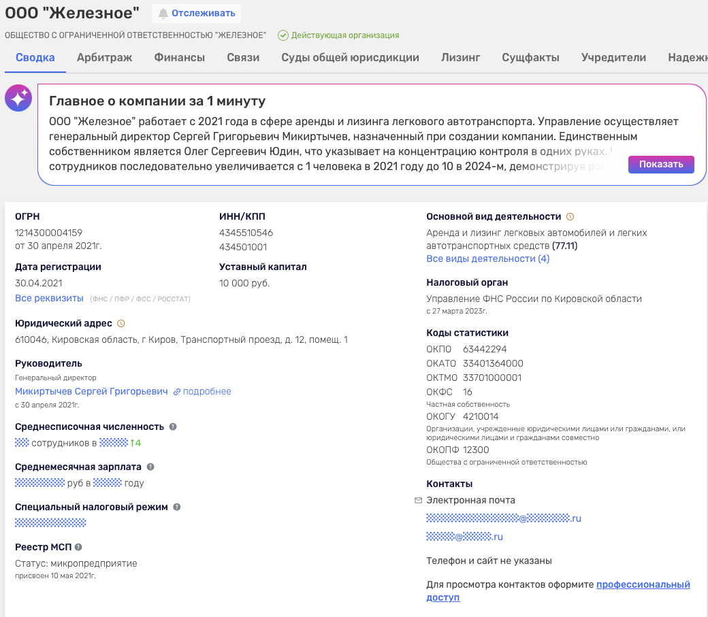Click clock icon next to Основной вид деятельности

(x=570, y=216)
